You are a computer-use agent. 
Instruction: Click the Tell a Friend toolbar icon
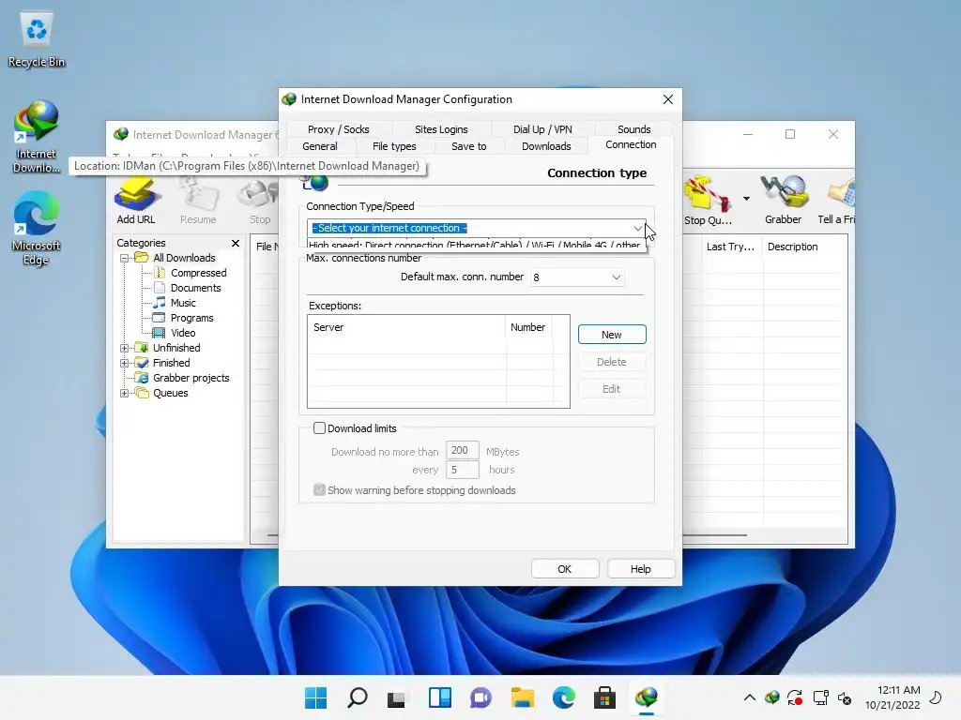coord(837,201)
